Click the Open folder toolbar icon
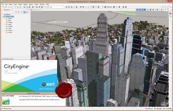Screen dimensions: 173x111 pyautogui.click(x=6, y=7)
